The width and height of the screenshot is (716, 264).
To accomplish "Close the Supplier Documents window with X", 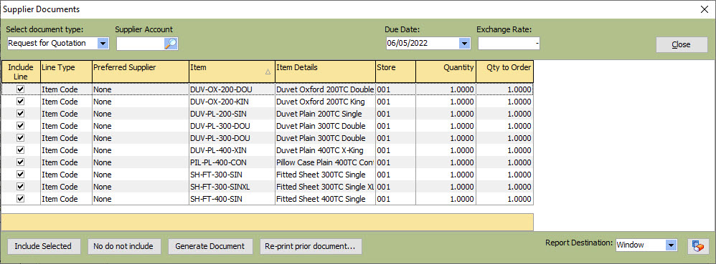I will [705, 9].
